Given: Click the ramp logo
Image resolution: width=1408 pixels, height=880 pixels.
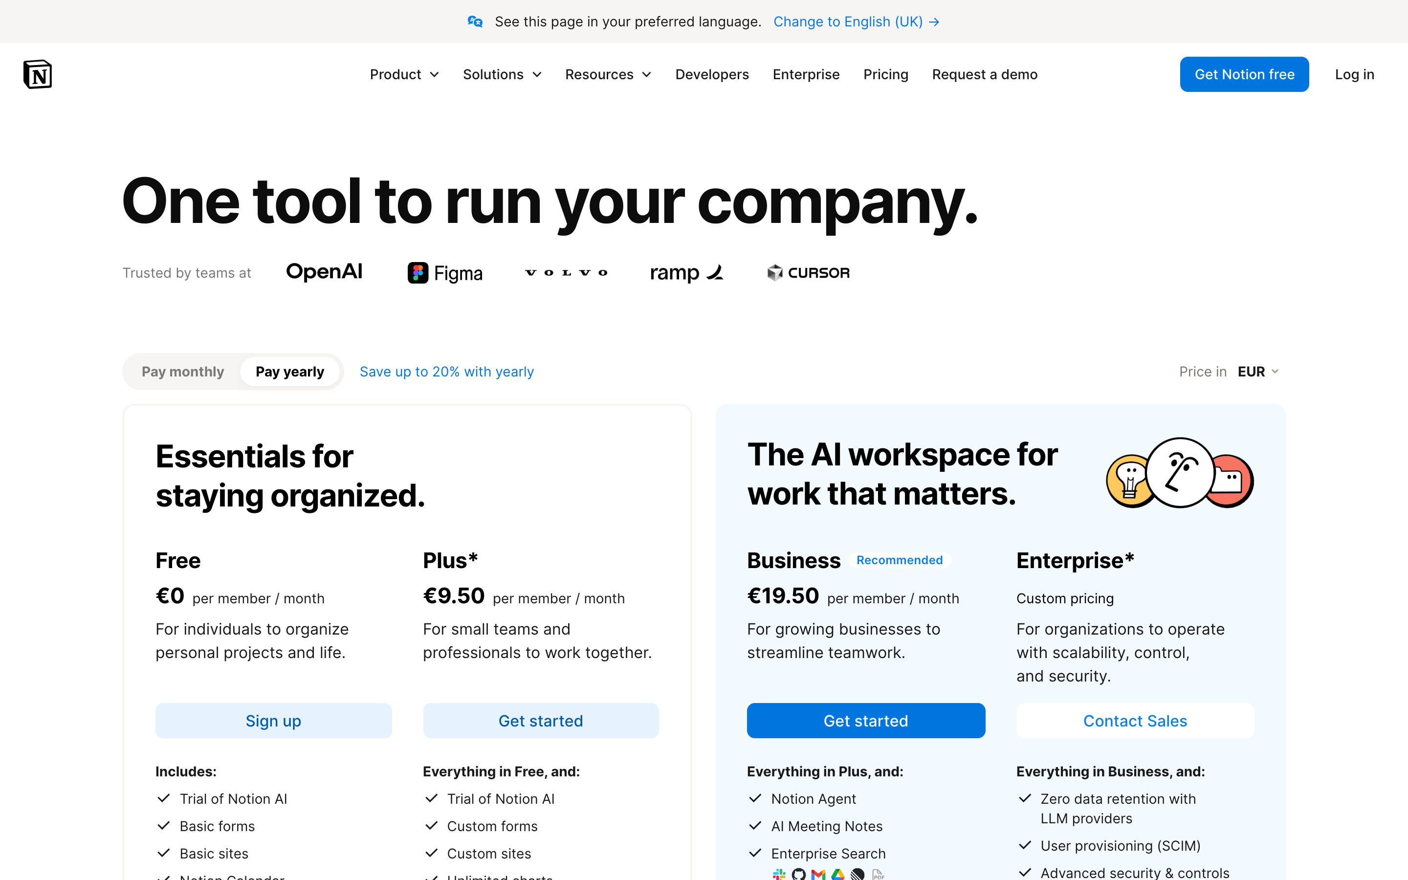Looking at the screenshot, I should tap(686, 272).
